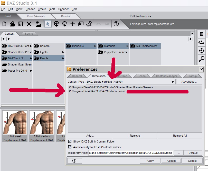
Task: Go forward with the content right arrow
Action: 9,39
